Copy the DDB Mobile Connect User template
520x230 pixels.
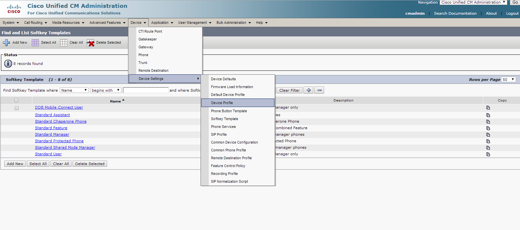[488, 108]
